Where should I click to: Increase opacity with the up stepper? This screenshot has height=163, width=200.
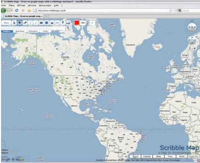pos(88,21)
